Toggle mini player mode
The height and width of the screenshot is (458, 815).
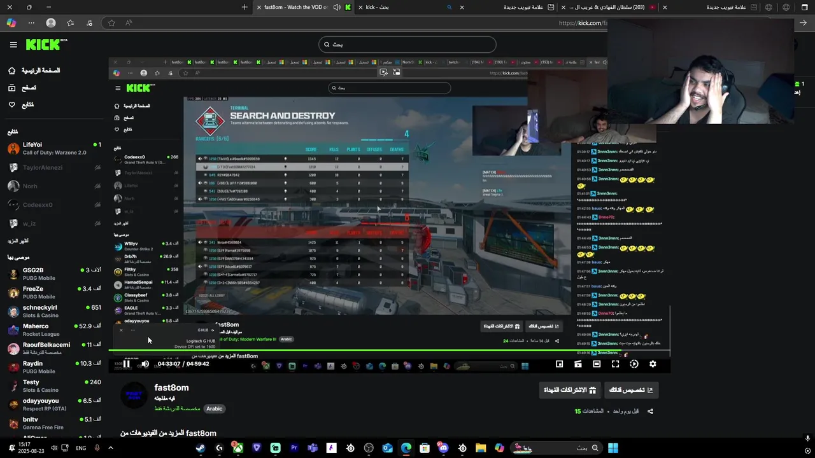[x=559, y=364]
